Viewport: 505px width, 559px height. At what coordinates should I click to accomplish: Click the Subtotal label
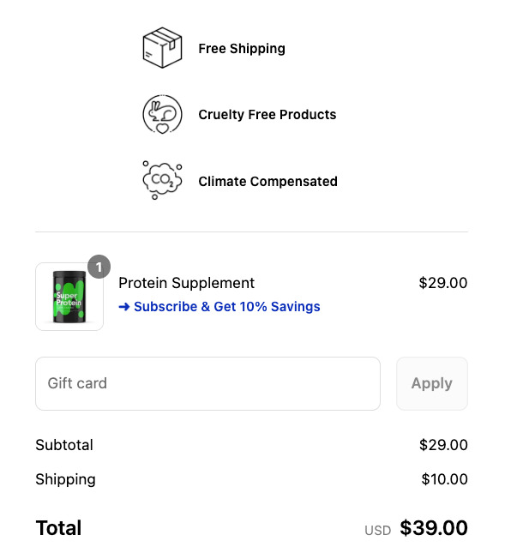64,445
